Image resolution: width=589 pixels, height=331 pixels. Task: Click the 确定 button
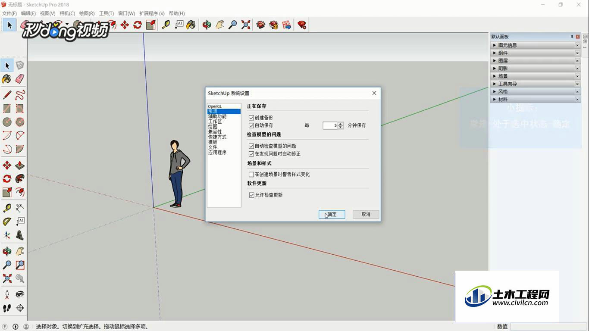pyautogui.click(x=332, y=214)
